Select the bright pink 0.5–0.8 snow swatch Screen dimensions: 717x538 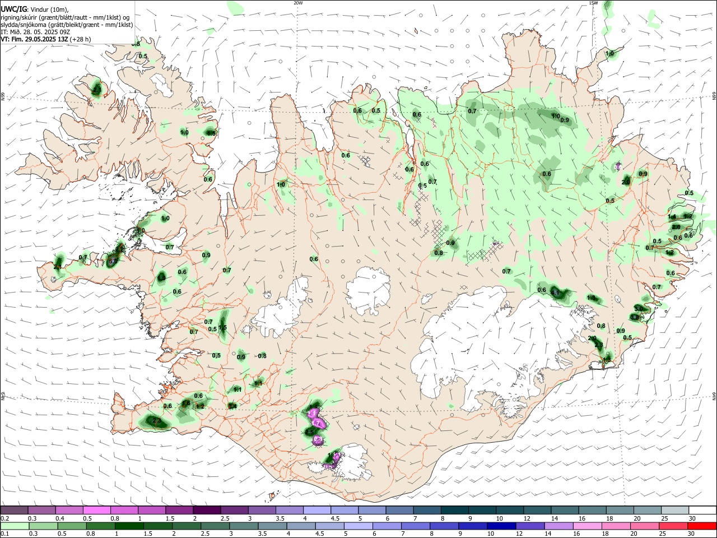pyautogui.click(x=97, y=511)
